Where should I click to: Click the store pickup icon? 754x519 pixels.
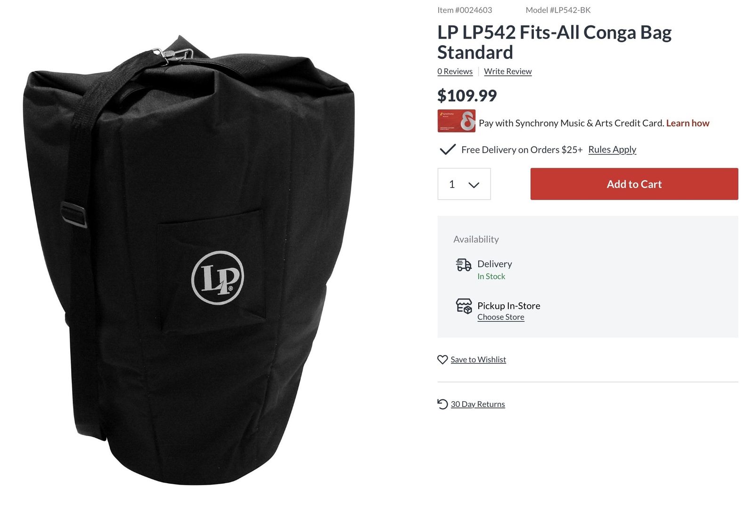pos(464,306)
